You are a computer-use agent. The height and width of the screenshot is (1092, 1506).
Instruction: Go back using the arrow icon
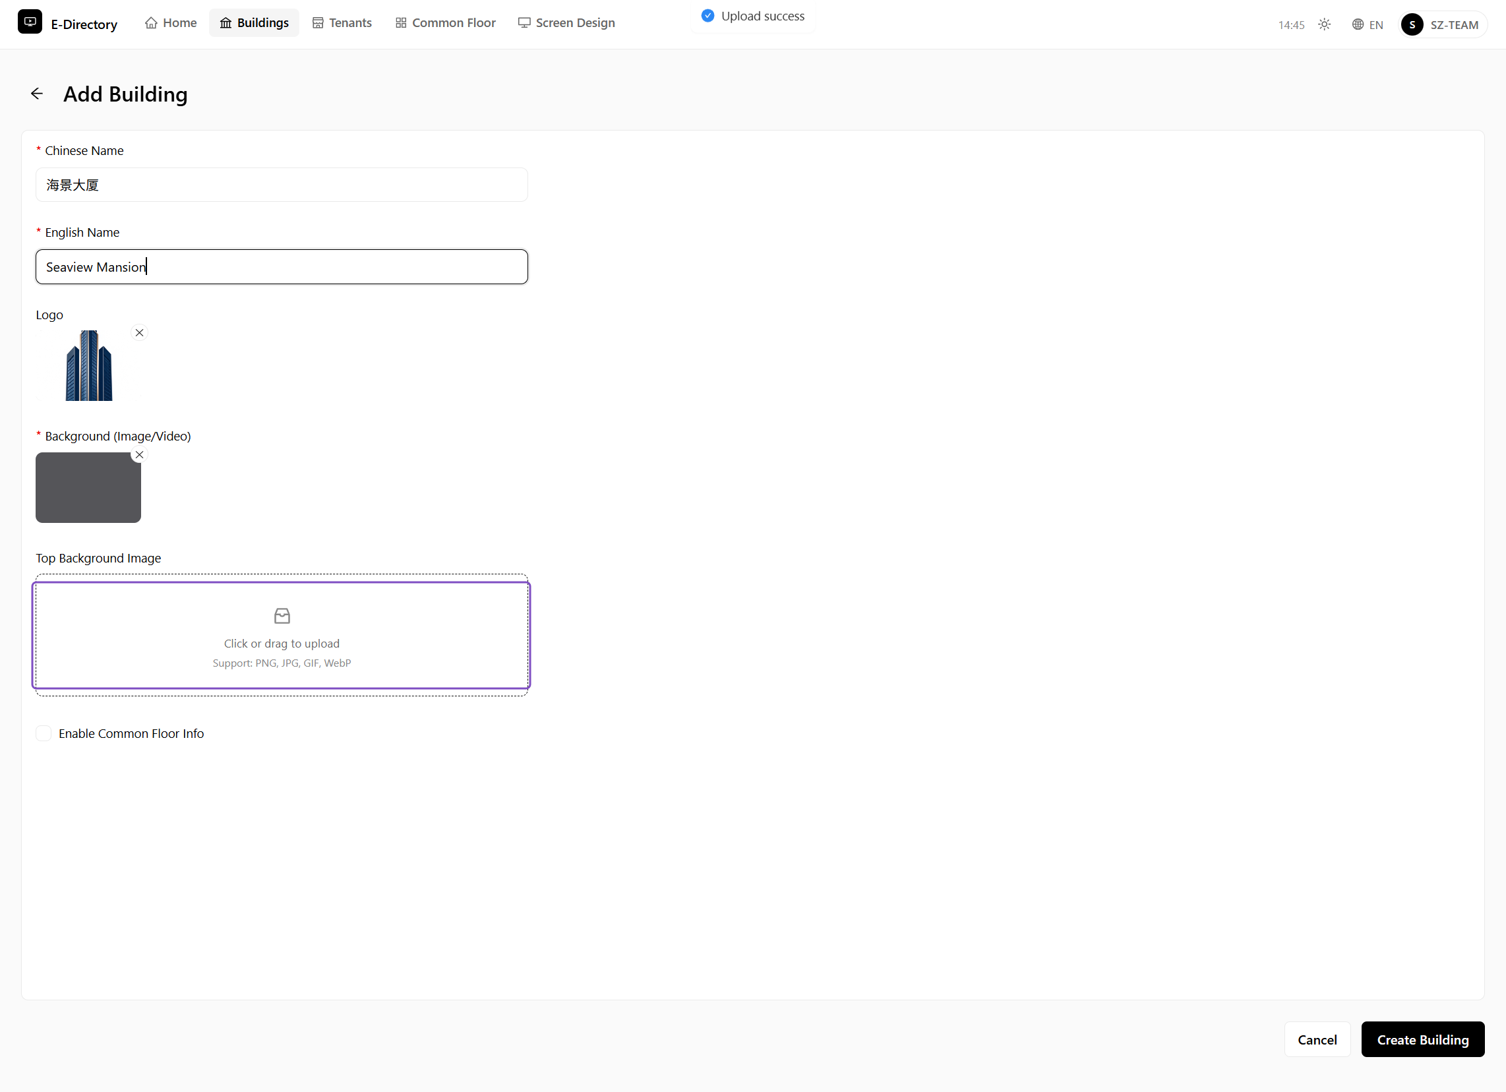[x=37, y=94]
